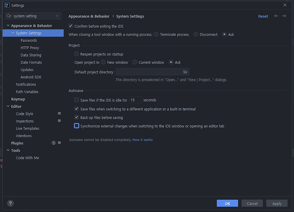The height and width of the screenshot is (212, 294).
Task: Click the folder browse icon for default project directory
Action: [x=185, y=72]
